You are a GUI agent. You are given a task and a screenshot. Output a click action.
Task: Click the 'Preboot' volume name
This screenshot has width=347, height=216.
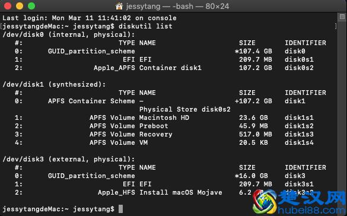coord(154,126)
